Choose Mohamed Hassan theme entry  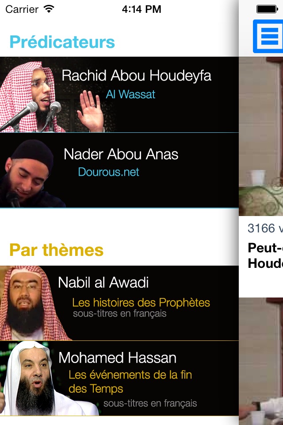click(x=119, y=379)
